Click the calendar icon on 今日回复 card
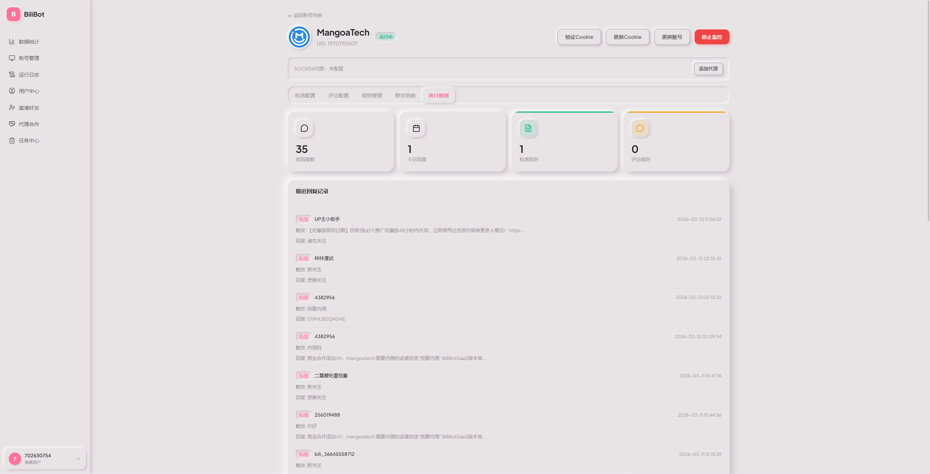This screenshot has width=930, height=474. click(x=416, y=128)
